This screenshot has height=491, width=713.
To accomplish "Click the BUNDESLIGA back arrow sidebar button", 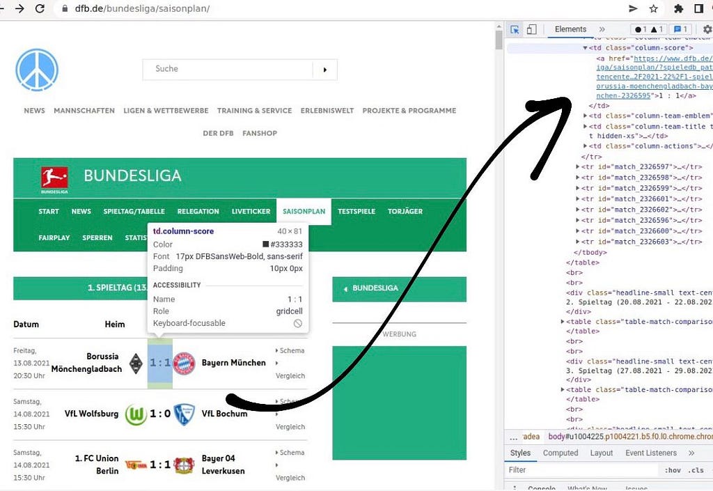I will coord(399,289).
